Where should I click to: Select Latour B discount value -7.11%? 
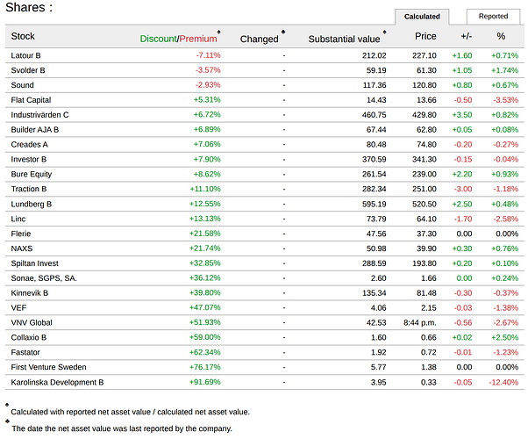pyautogui.click(x=208, y=55)
